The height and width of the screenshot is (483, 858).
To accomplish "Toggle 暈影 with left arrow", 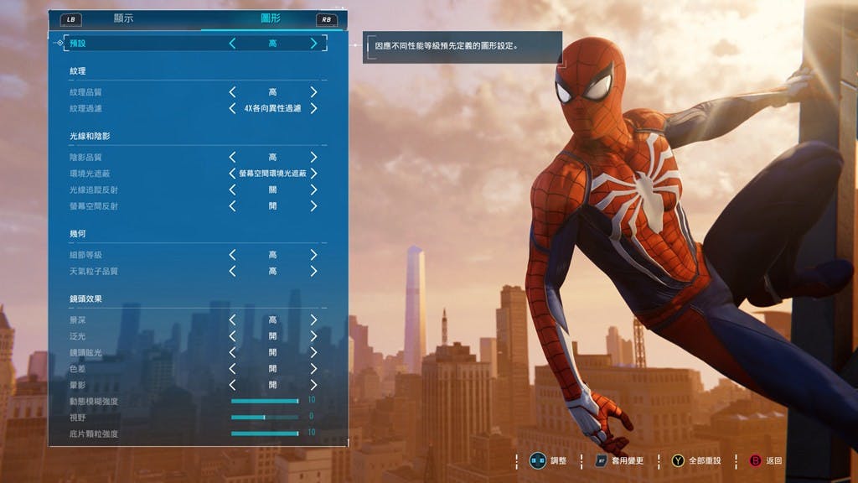I will click(233, 385).
